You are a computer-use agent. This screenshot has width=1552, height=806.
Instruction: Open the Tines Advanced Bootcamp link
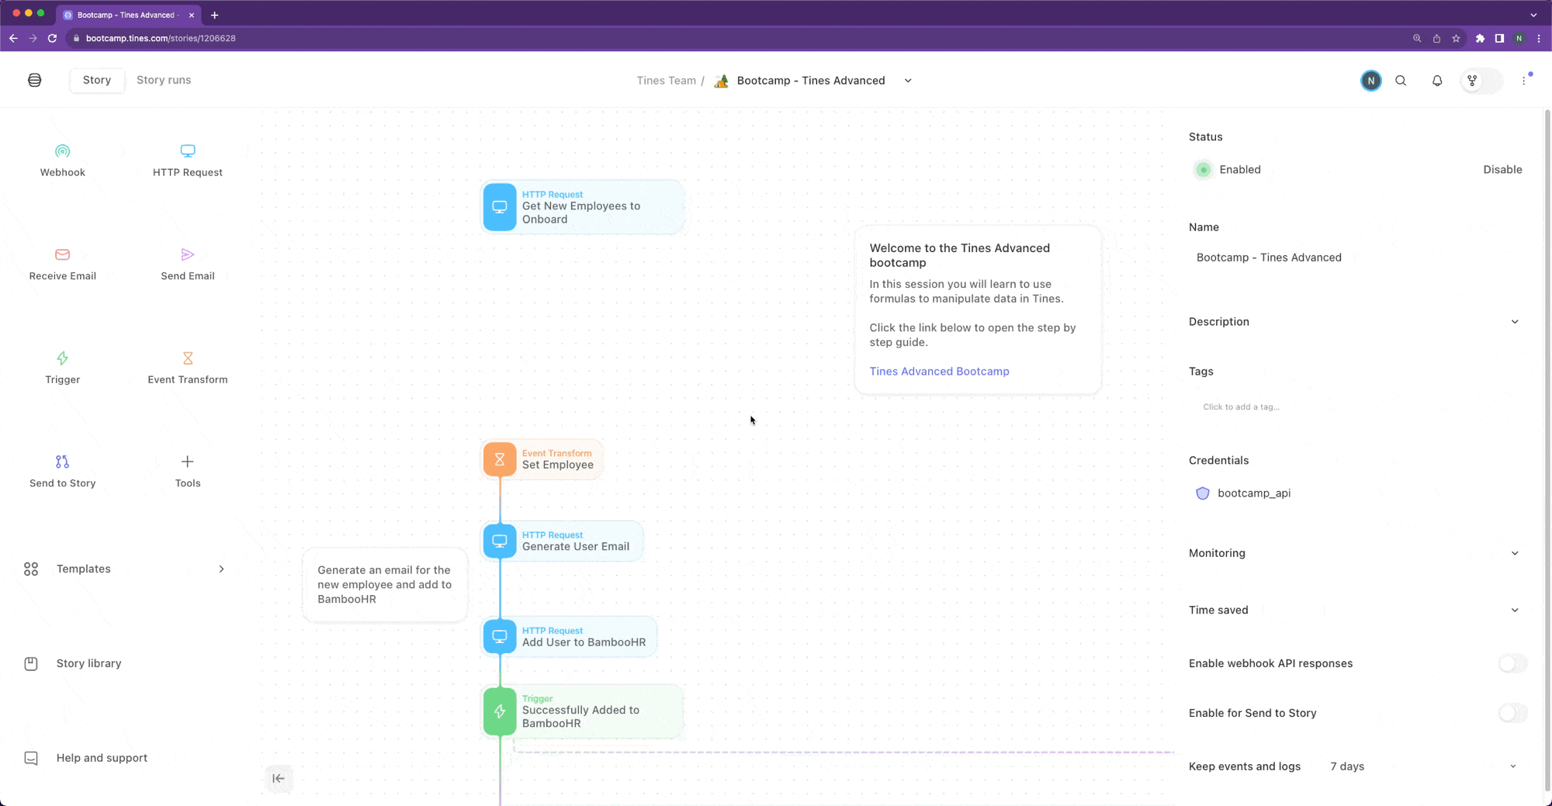coord(939,372)
